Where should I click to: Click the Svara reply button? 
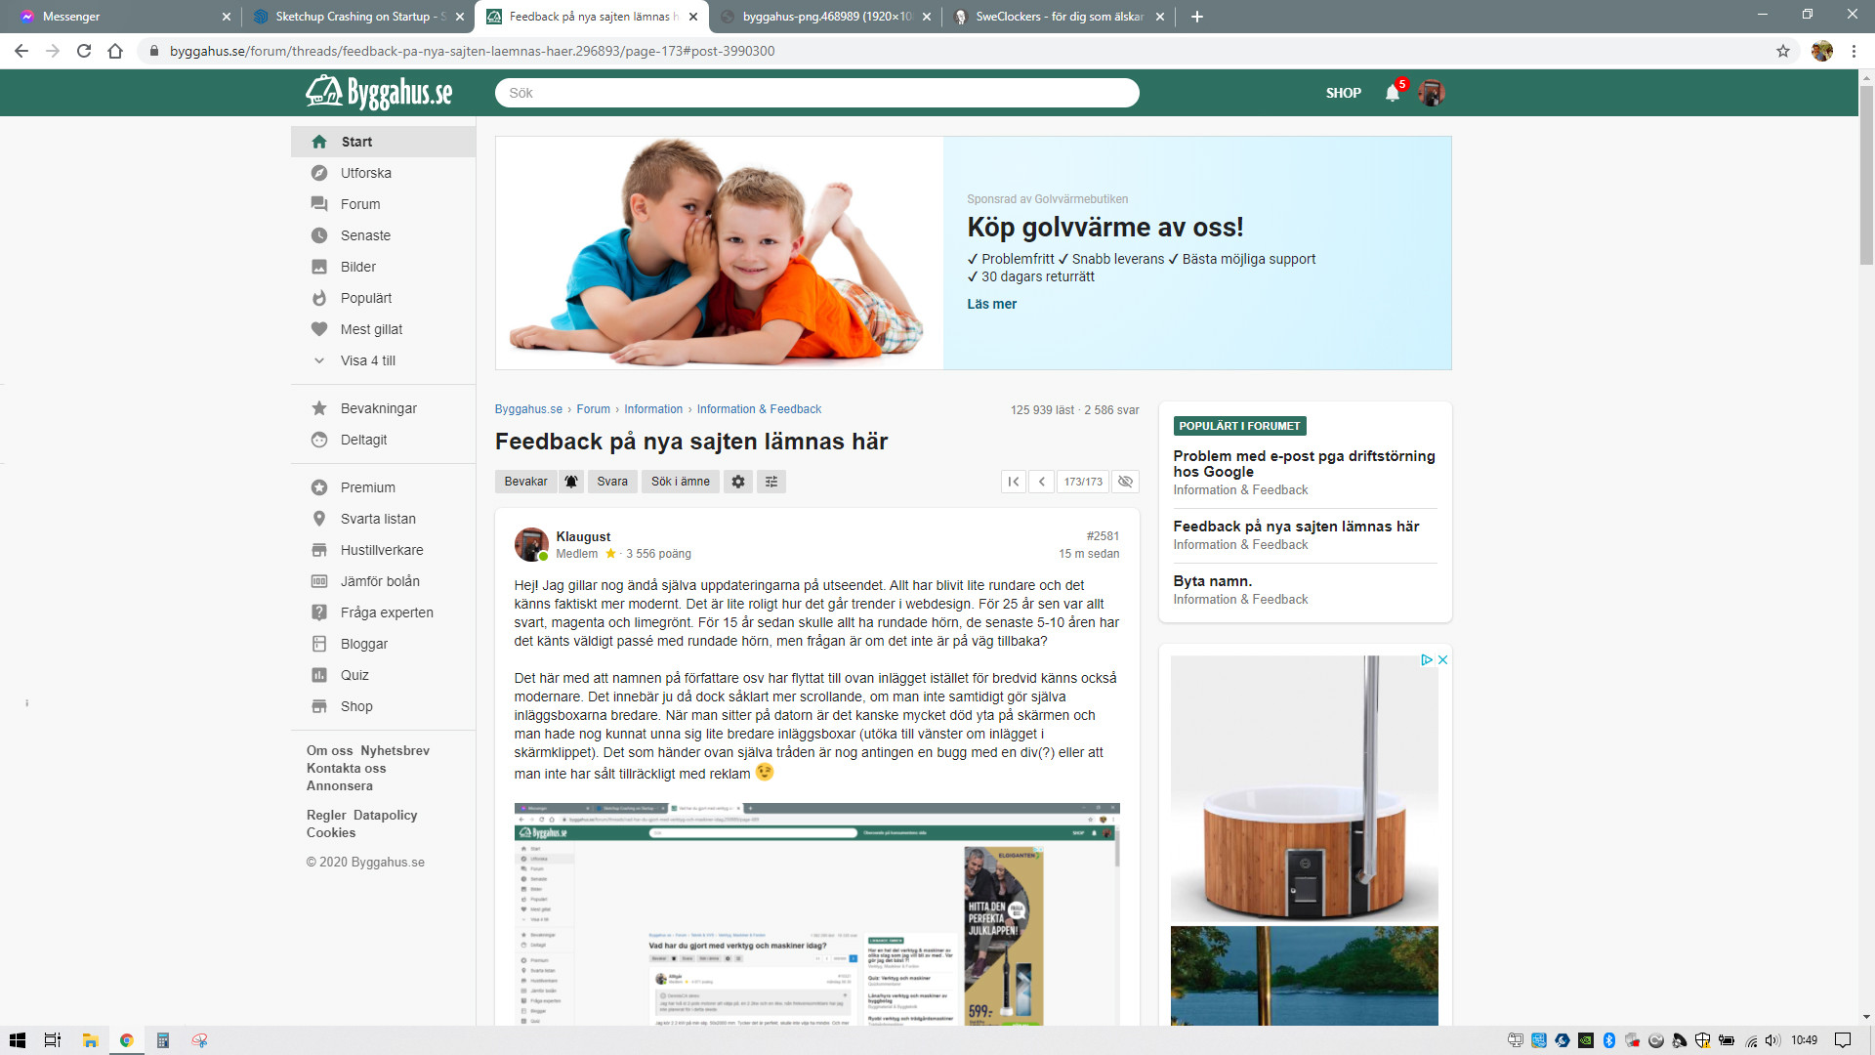[612, 482]
